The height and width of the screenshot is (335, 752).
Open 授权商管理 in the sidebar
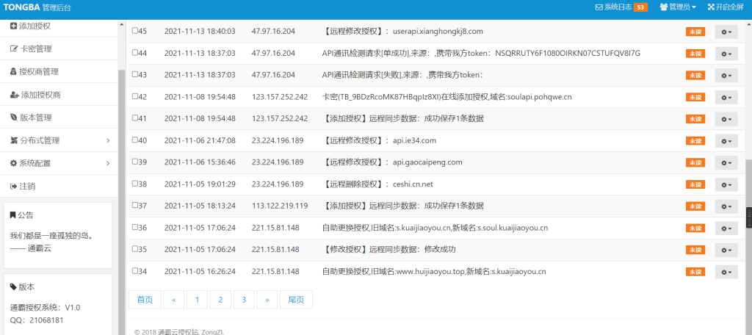point(59,72)
